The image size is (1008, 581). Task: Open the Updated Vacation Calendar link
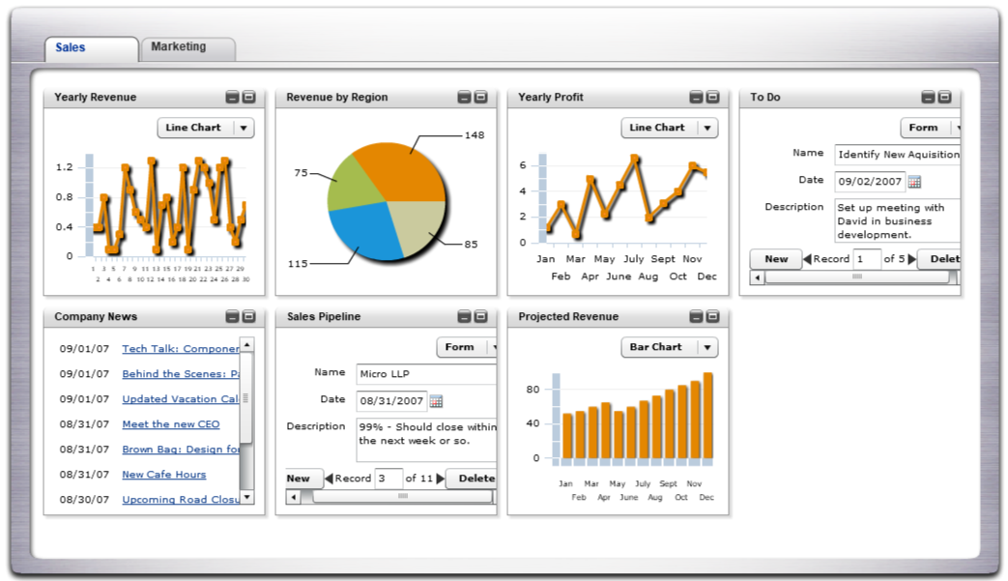181,398
